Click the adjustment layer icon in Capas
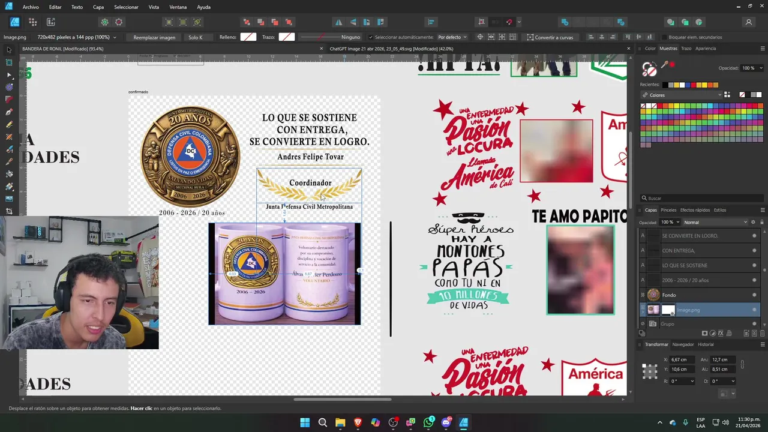The image size is (768, 432). 713,333
